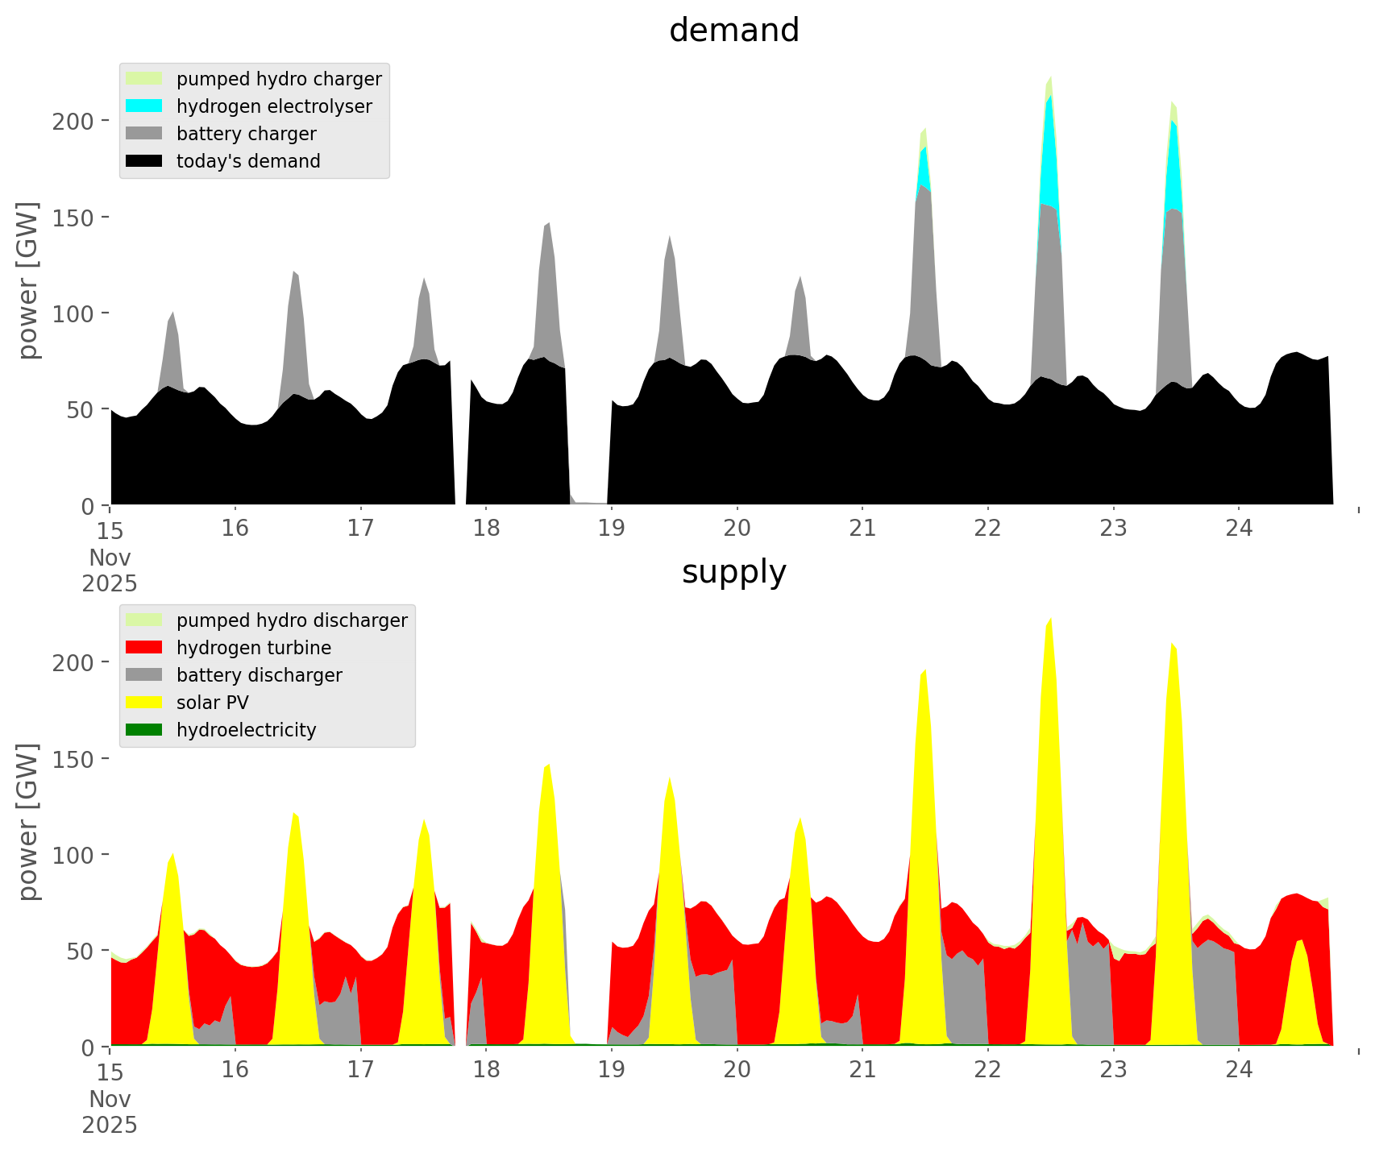Click the green hydroelectricity legend swatch
The height and width of the screenshot is (1153, 1375).
[144, 730]
